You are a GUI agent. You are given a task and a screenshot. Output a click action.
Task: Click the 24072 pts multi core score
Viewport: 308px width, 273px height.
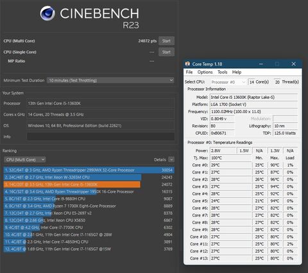point(148,40)
